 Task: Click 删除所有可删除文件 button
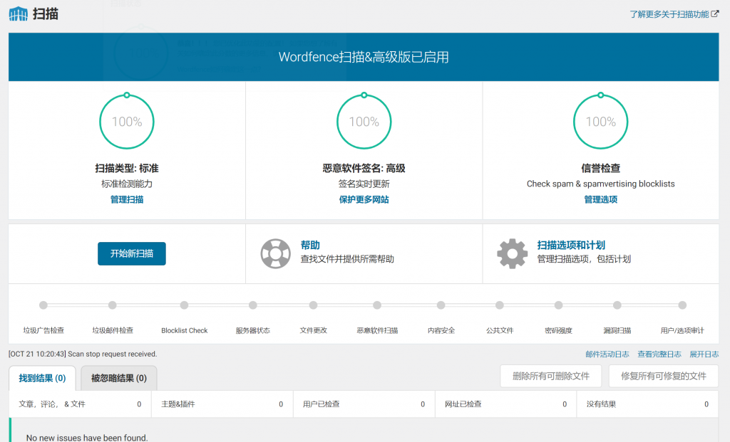point(551,376)
